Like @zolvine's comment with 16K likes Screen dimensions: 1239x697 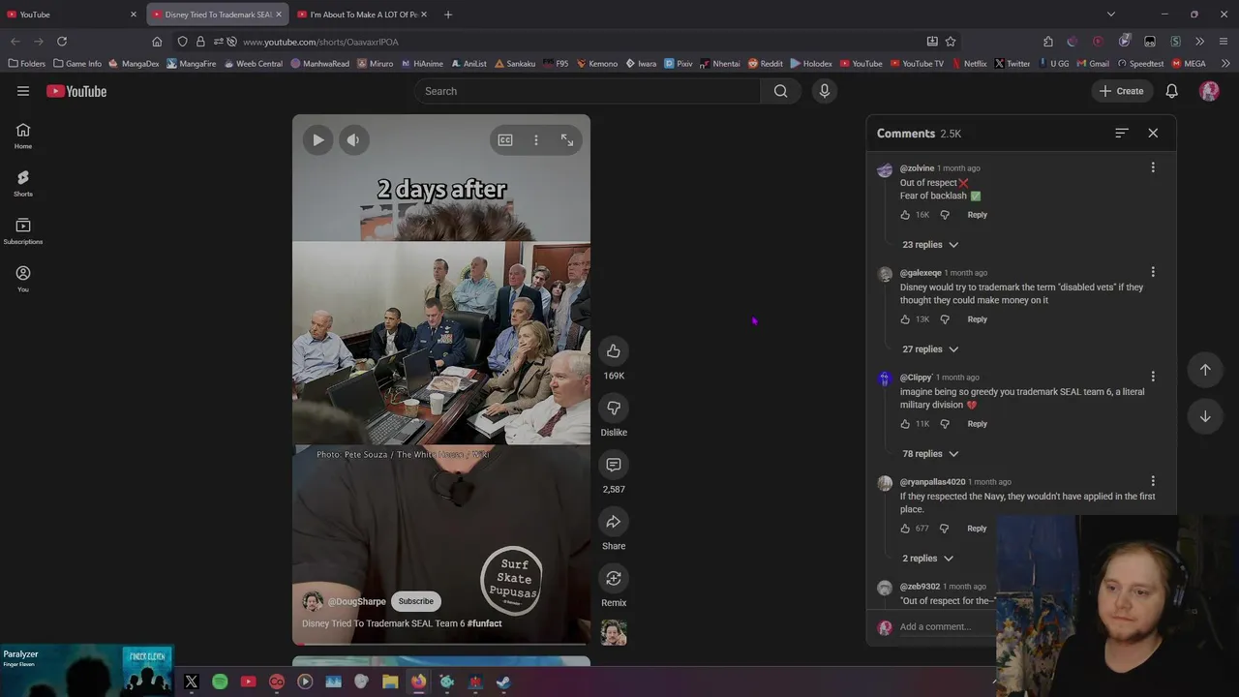coord(905,215)
